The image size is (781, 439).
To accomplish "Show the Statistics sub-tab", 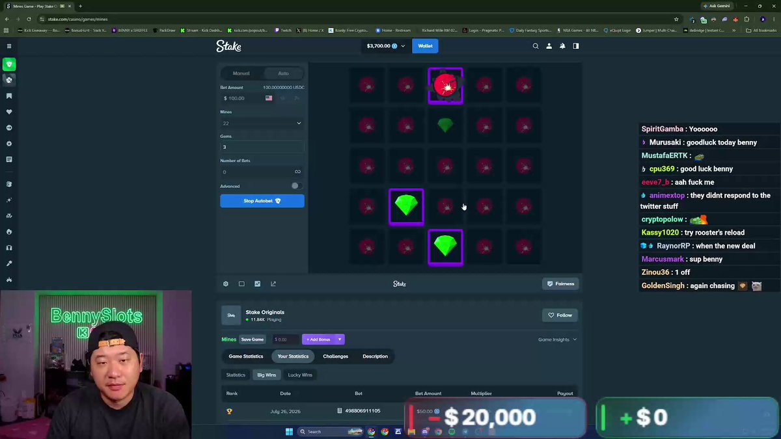I will pyautogui.click(x=236, y=375).
